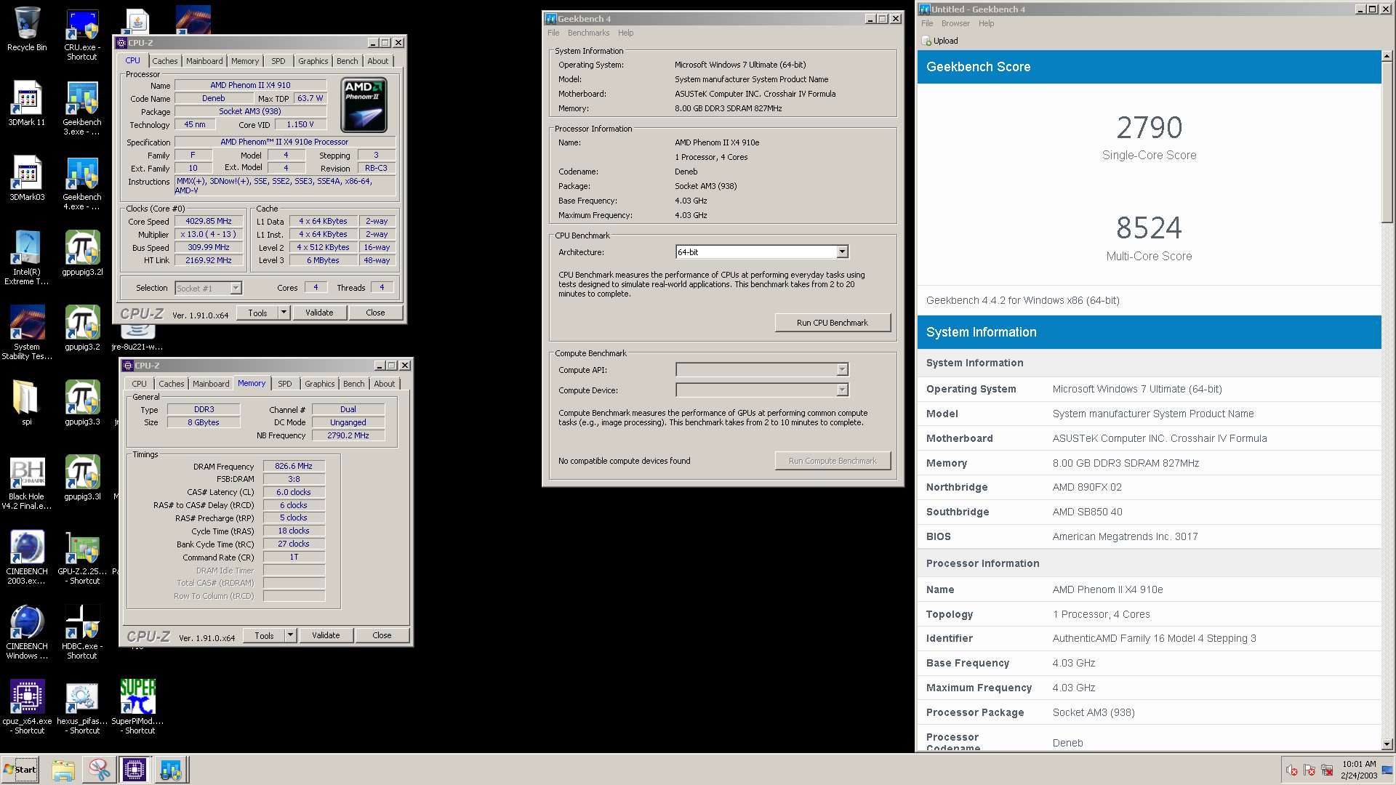Viewport: 1396px width, 785px height.
Task: Open Benchmarks menu in Geekbench 4
Action: (x=588, y=33)
